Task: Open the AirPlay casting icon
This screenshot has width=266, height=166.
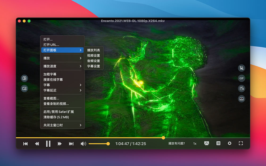Action: (x=206, y=143)
